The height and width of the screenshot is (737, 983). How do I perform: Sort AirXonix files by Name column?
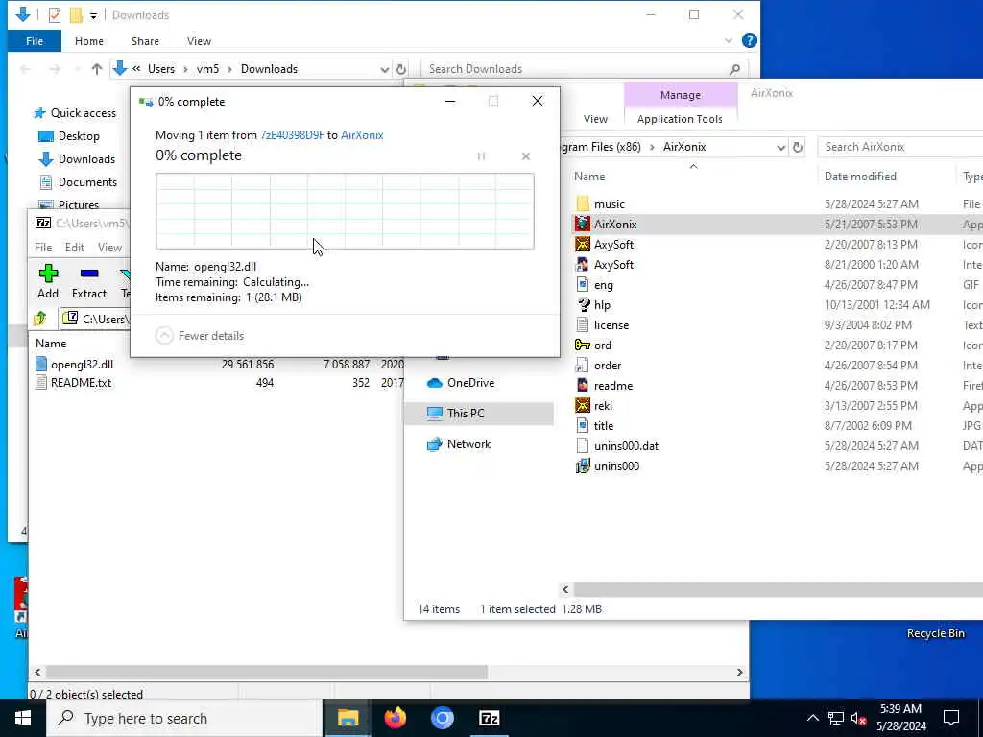tap(589, 177)
